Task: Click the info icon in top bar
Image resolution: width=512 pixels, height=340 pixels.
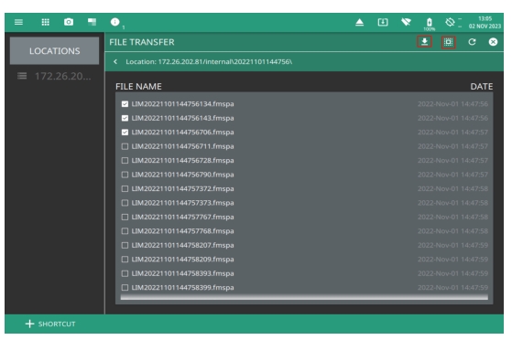Action: [x=114, y=22]
